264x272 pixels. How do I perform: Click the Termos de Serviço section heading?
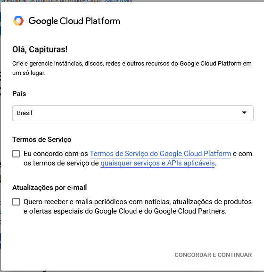tap(42, 140)
